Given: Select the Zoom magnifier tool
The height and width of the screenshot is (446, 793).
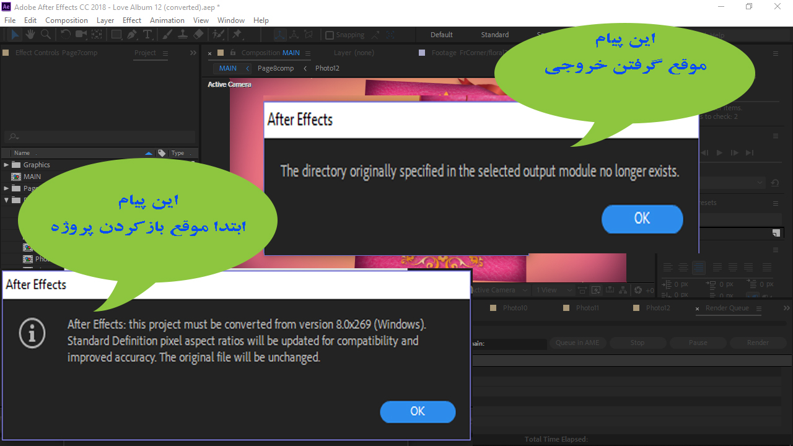Looking at the screenshot, I should [x=46, y=35].
